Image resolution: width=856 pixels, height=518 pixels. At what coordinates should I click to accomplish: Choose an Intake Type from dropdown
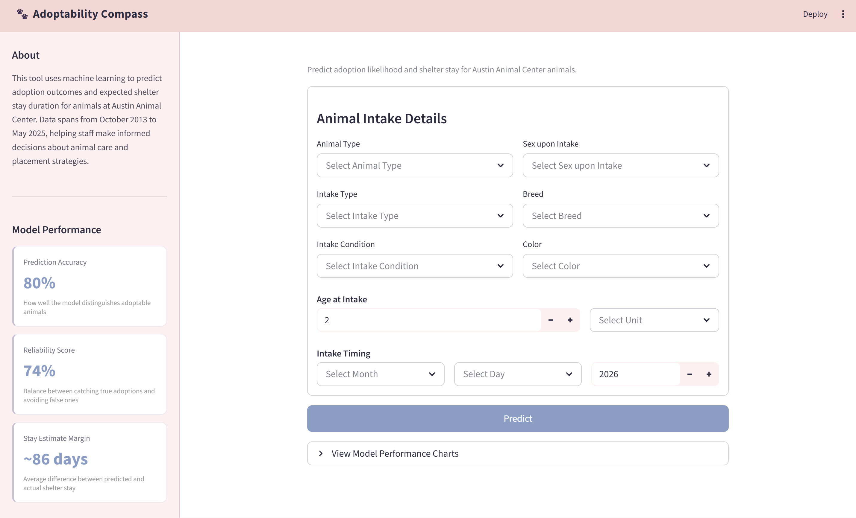coord(415,216)
